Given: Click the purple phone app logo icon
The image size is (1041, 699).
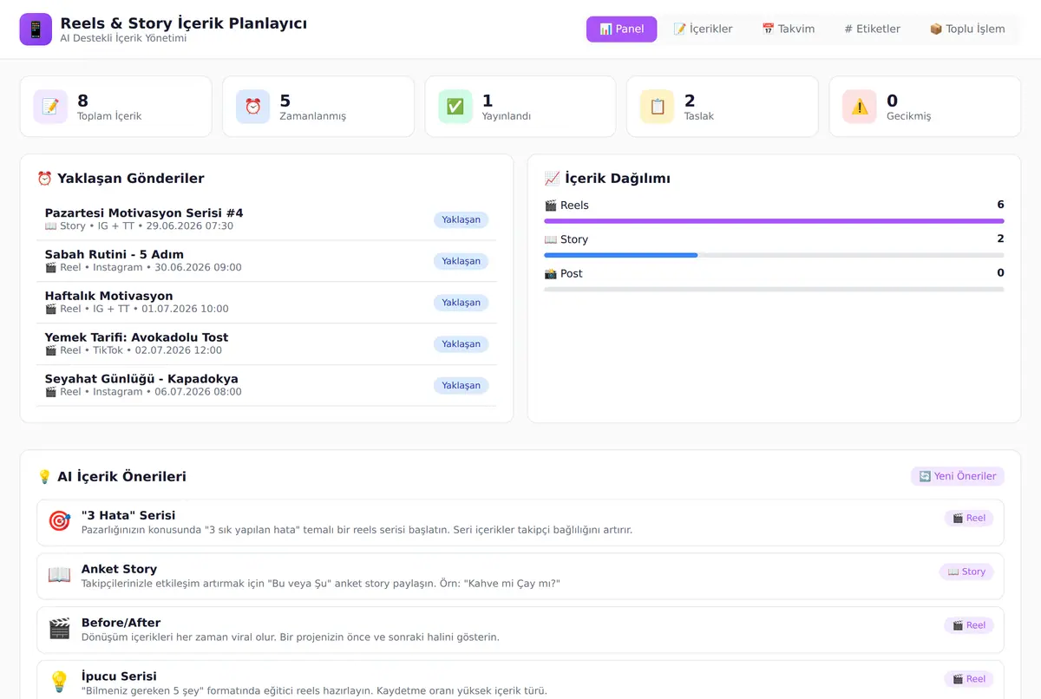Looking at the screenshot, I should (x=36, y=29).
